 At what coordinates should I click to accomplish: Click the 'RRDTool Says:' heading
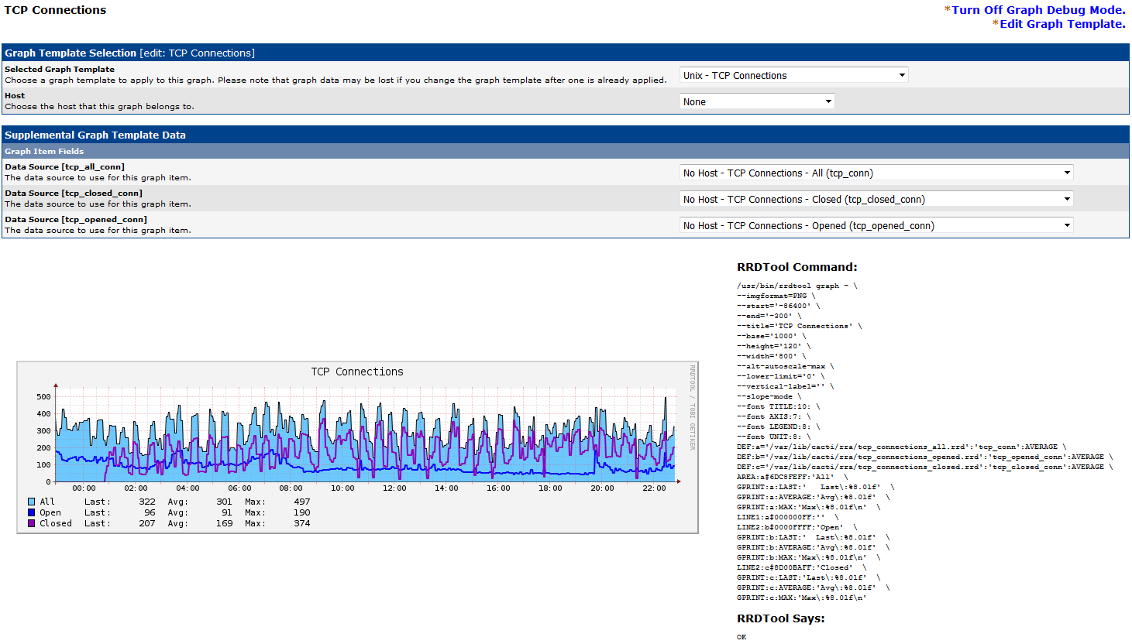[781, 618]
